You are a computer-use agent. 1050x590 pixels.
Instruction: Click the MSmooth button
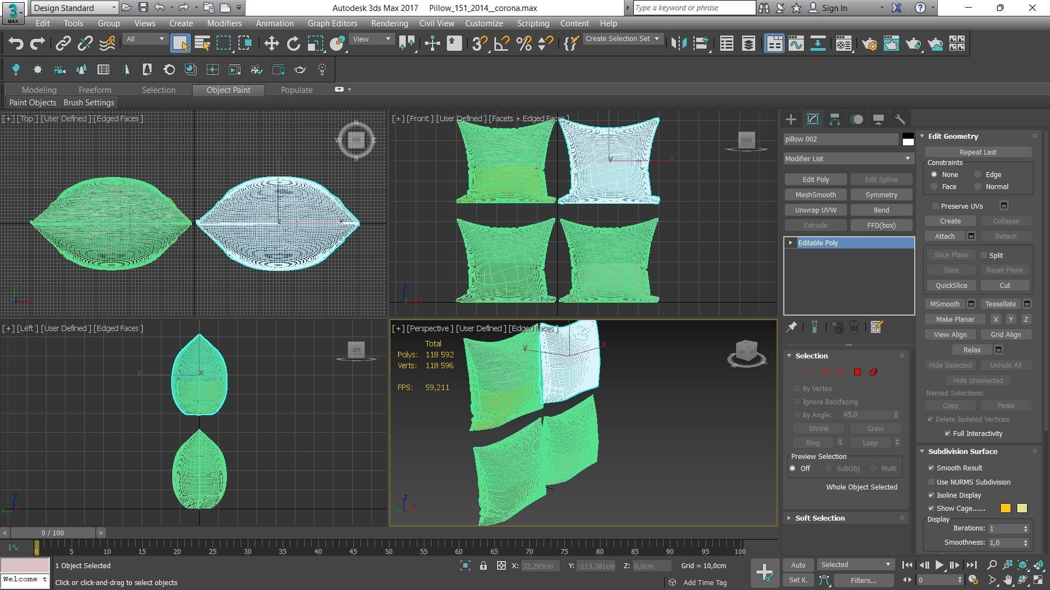point(944,304)
